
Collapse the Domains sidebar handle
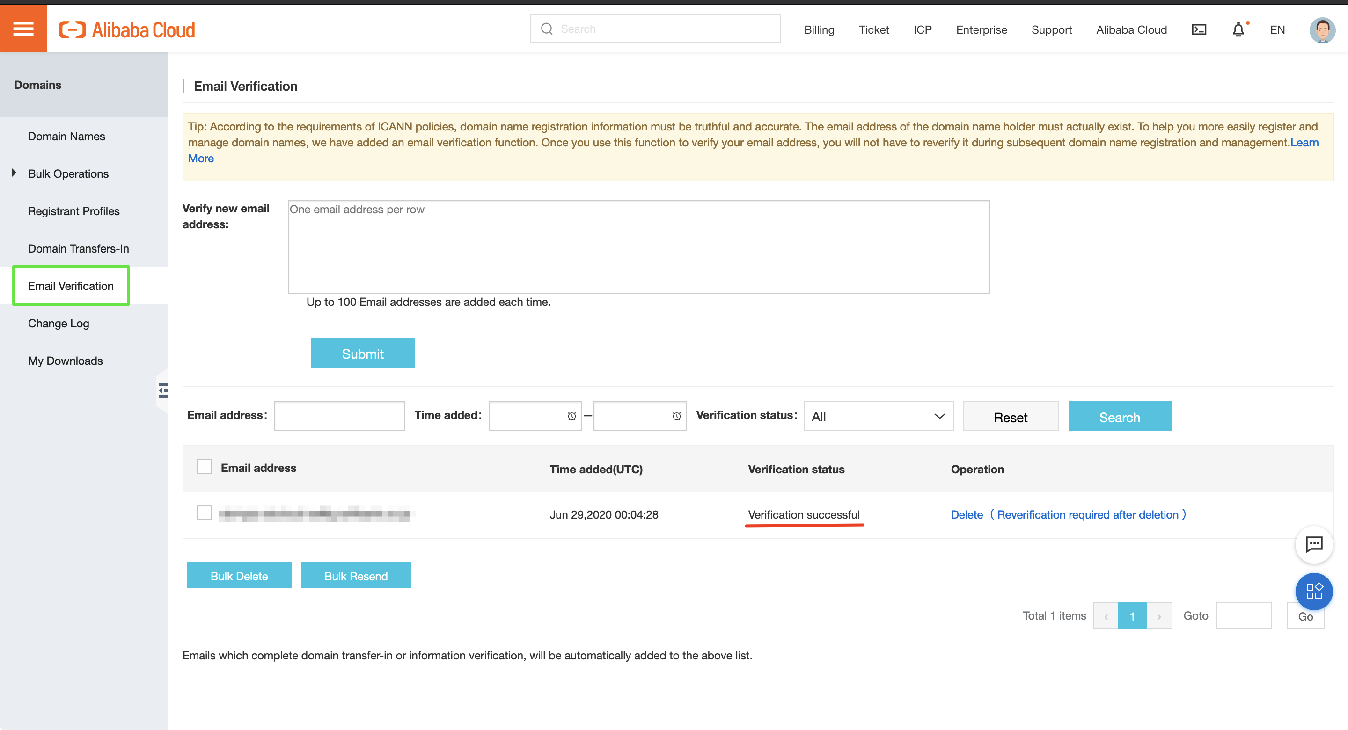click(x=163, y=390)
